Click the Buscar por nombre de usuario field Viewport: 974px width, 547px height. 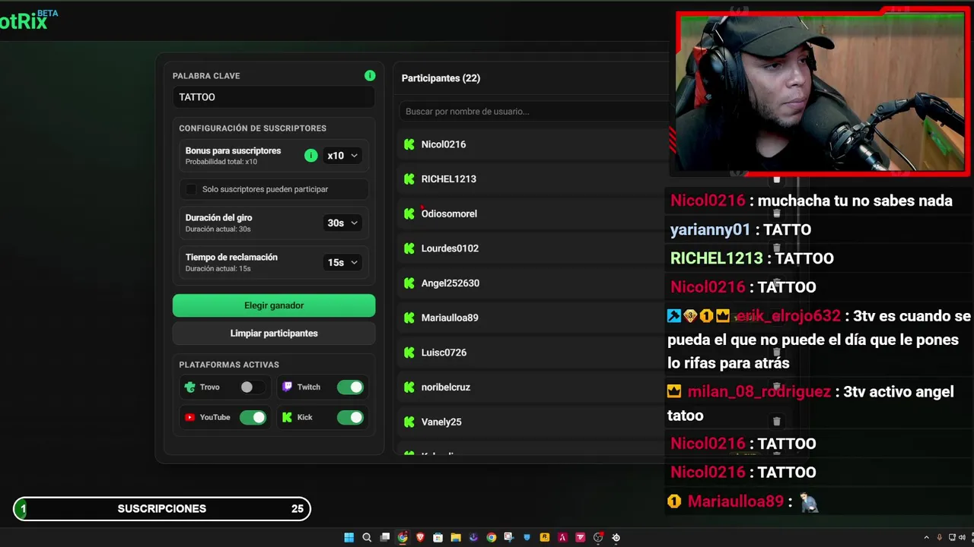(533, 111)
